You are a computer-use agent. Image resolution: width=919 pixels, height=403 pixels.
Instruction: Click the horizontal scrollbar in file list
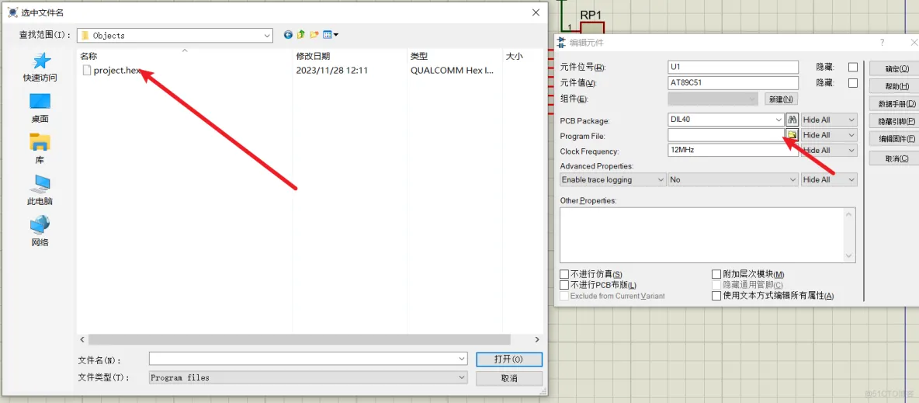click(300, 339)
